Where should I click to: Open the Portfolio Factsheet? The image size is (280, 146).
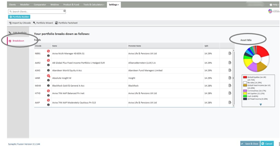coord(66,23)
